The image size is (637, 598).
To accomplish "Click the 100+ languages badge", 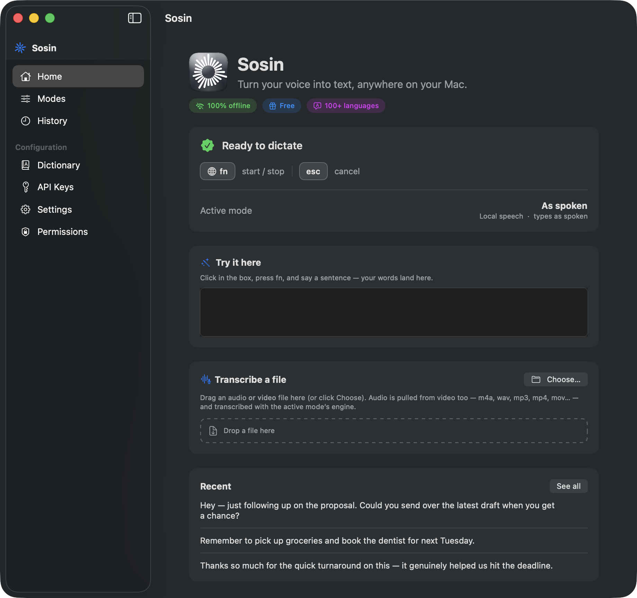I will pyautogui.click(x=346, y=106).
